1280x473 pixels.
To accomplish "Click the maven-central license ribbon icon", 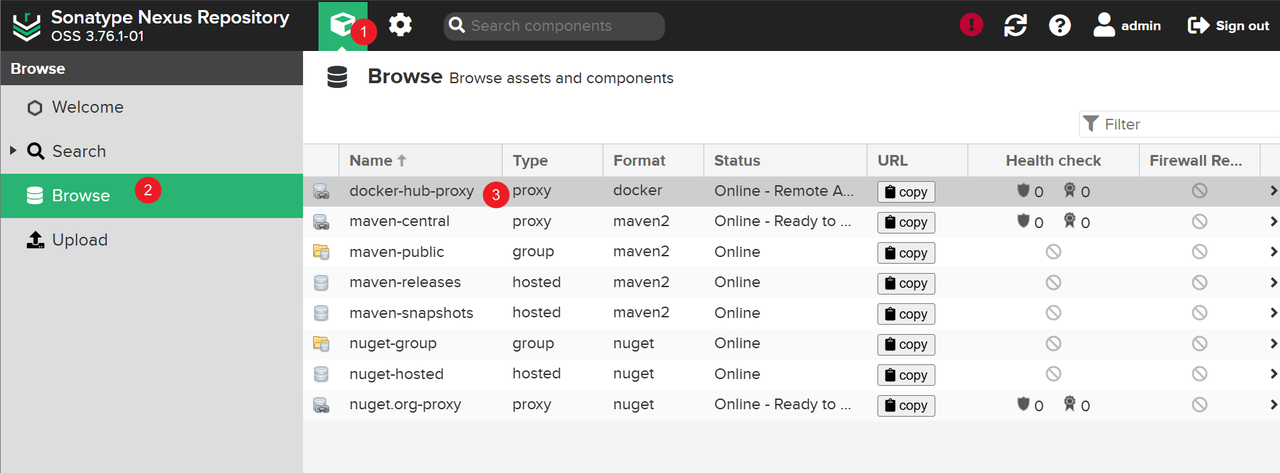I will click(x=1070, y=221).
